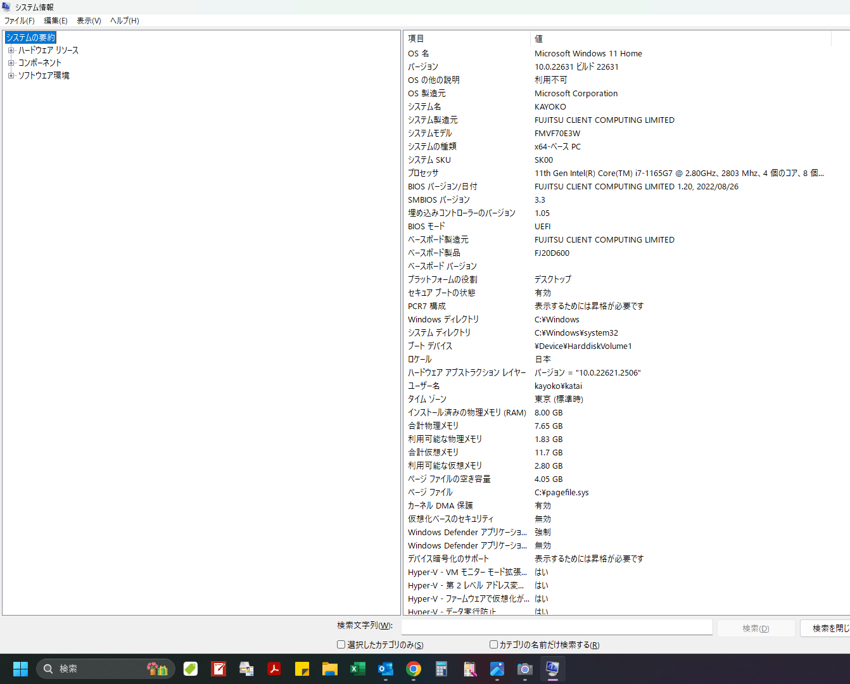The width and height of the screenshot is (850, 684).
Task: Click the value FMVF70E3W
Action: (557, 133)
